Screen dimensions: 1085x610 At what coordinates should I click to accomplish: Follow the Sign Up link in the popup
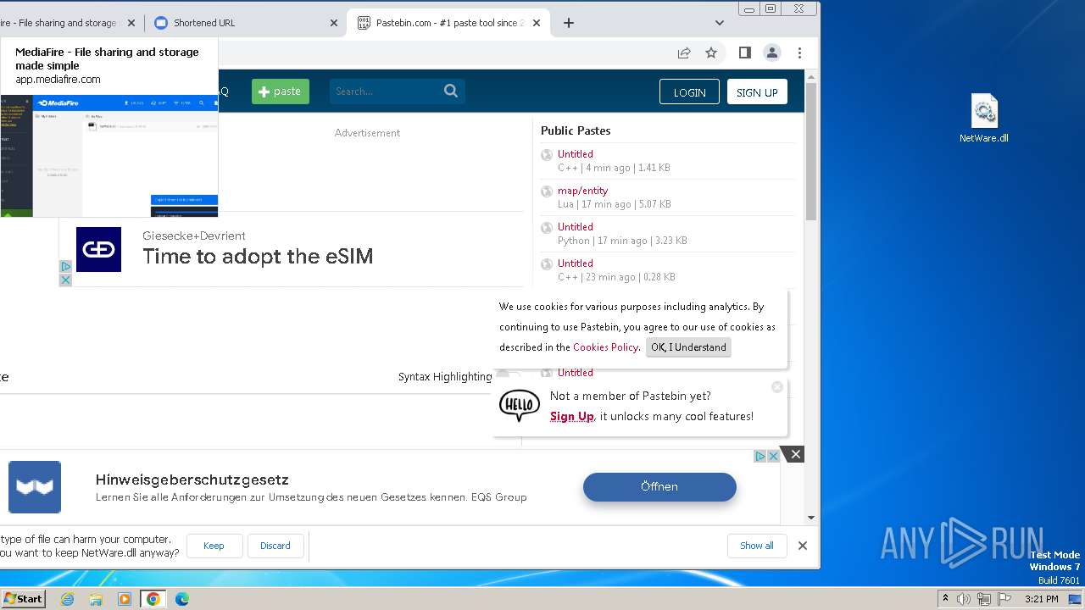(571, 416)
